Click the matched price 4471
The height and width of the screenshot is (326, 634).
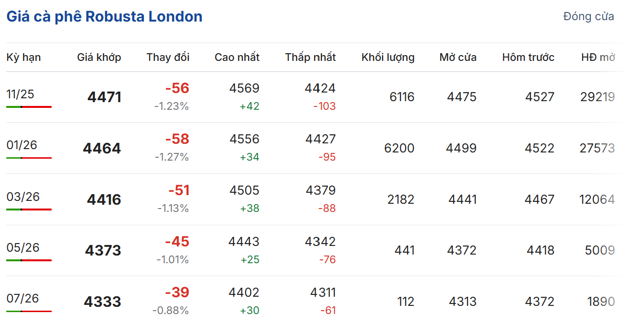pos(104,97)
